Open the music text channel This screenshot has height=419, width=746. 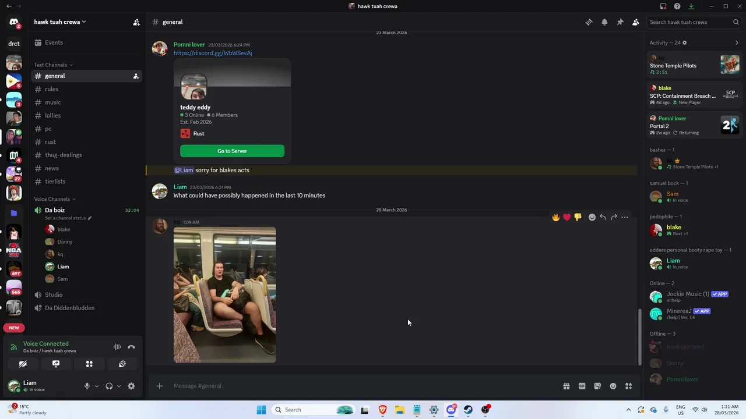[x=86, y=102]
